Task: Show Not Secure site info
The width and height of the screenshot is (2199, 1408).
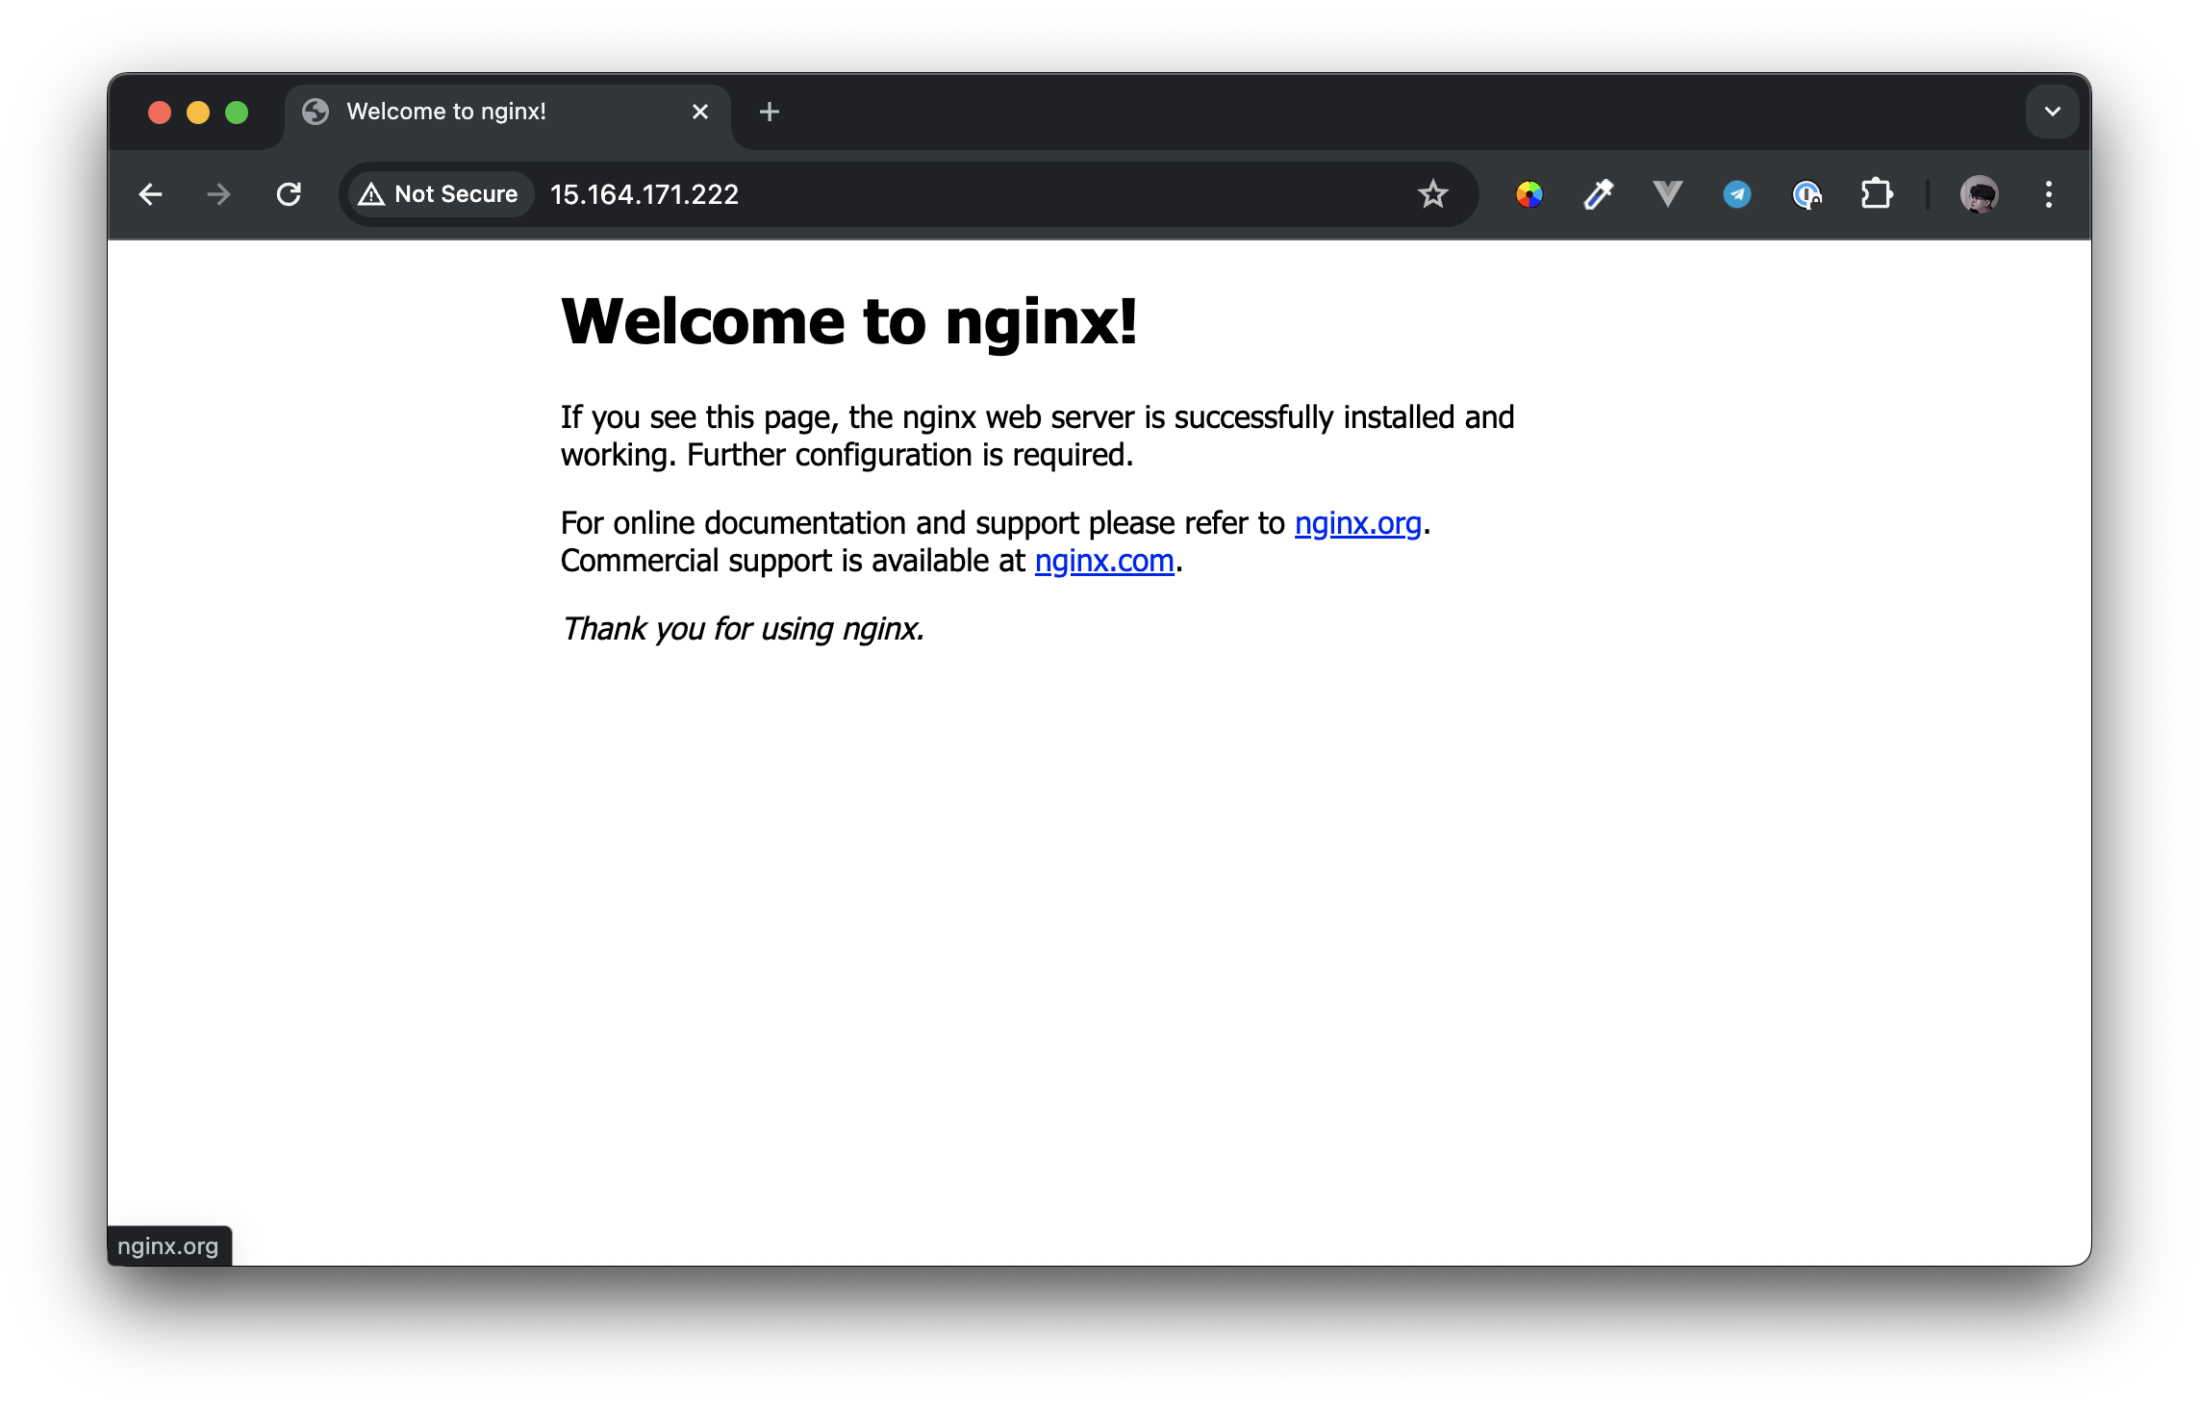Action: [439, 195]
